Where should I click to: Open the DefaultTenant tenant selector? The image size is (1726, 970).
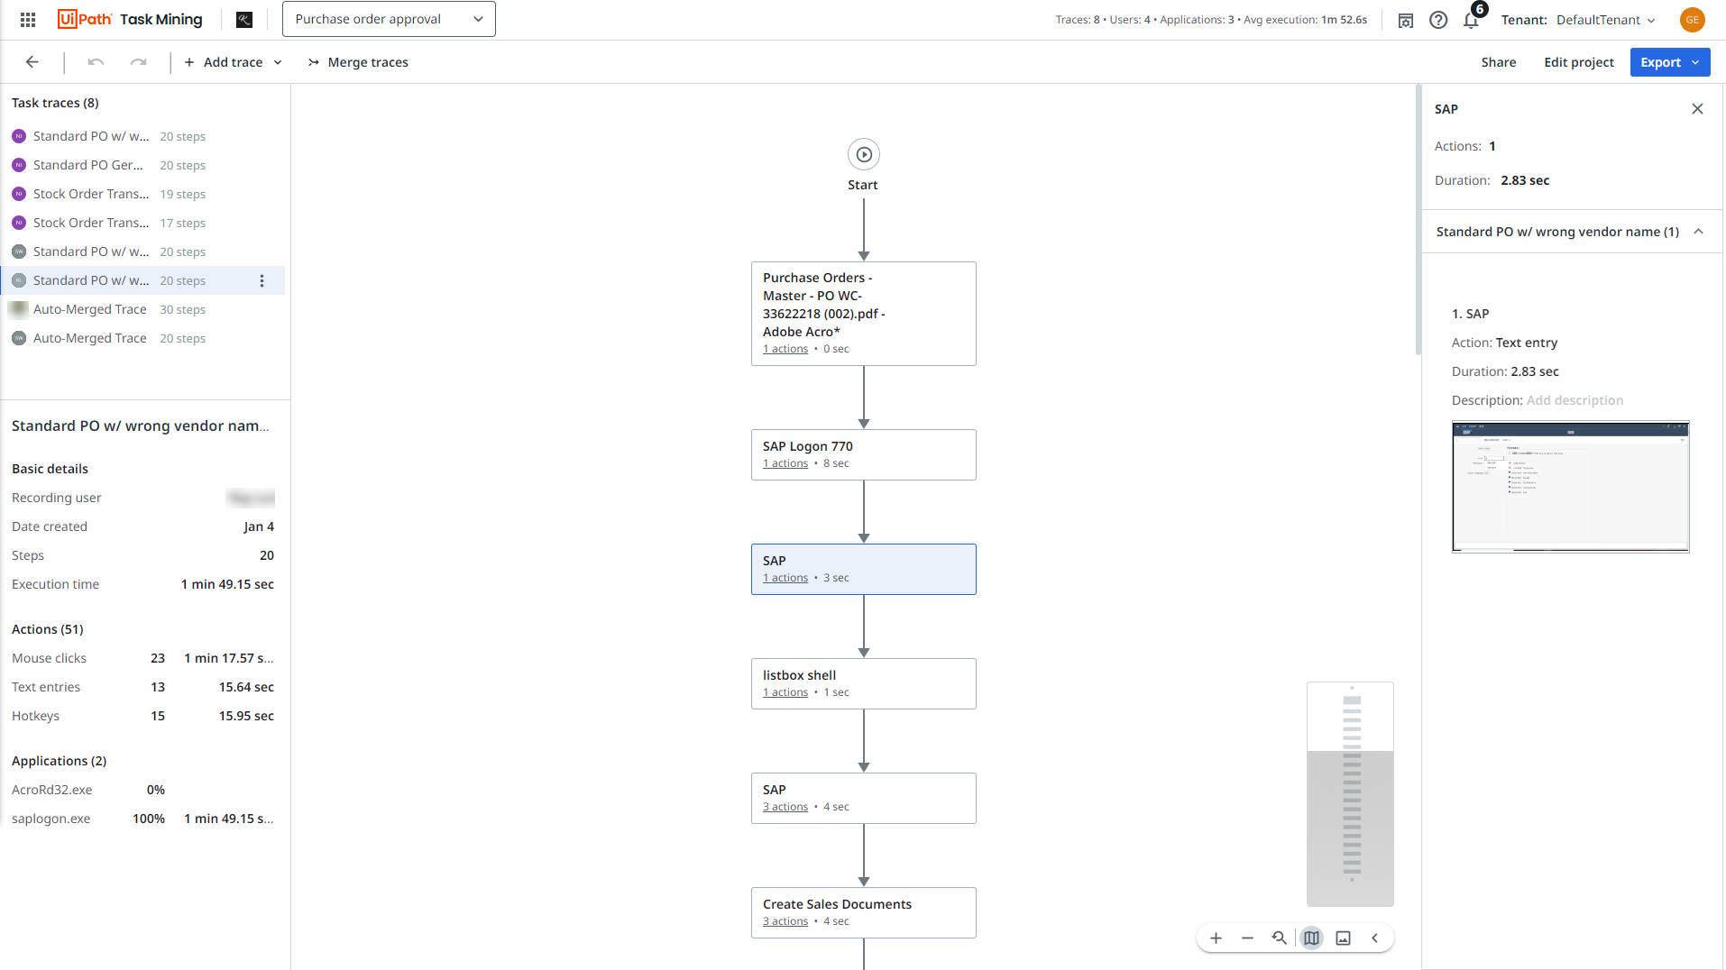tap(1606, 20)
